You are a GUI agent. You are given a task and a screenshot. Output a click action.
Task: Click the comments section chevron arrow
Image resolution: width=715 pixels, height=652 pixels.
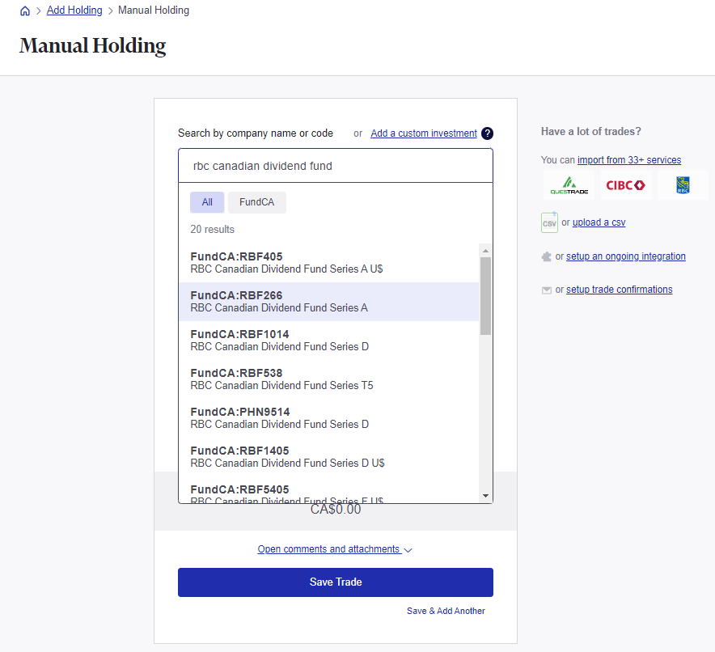(406, 549)
